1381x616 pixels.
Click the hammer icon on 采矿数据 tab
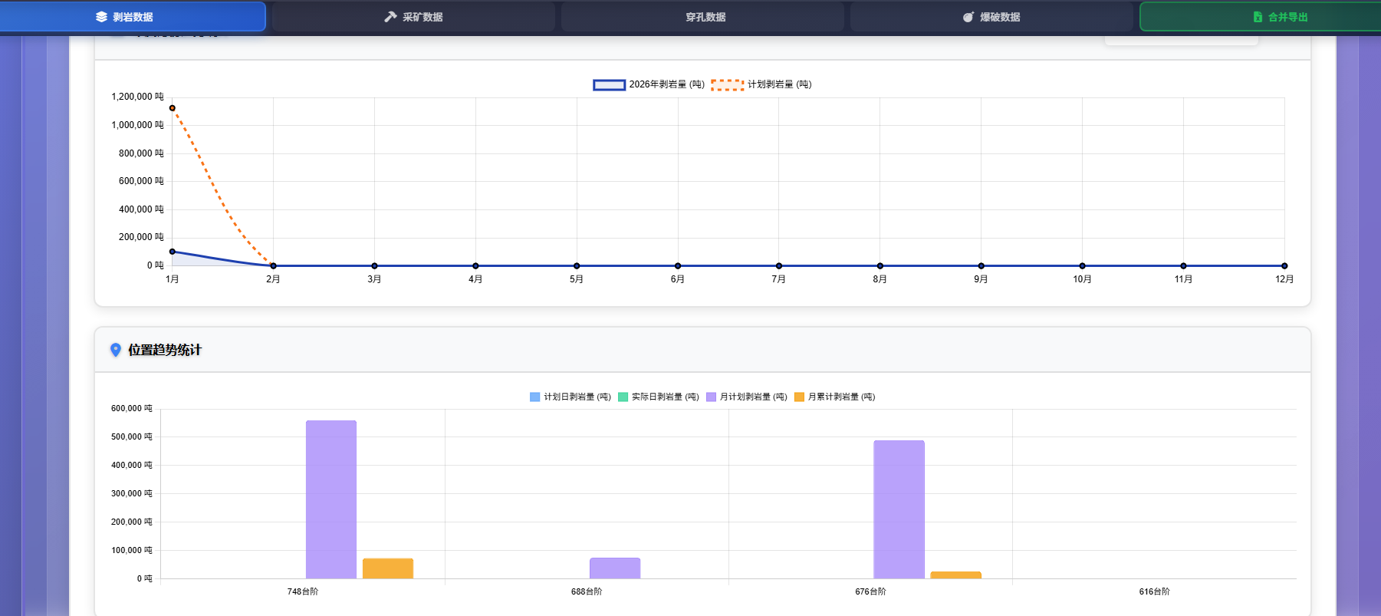[x=390, y=17]
